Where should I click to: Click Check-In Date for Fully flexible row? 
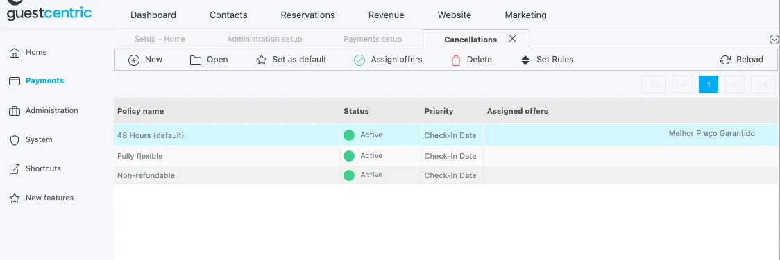pyautogui.click(x=450, y=156)
